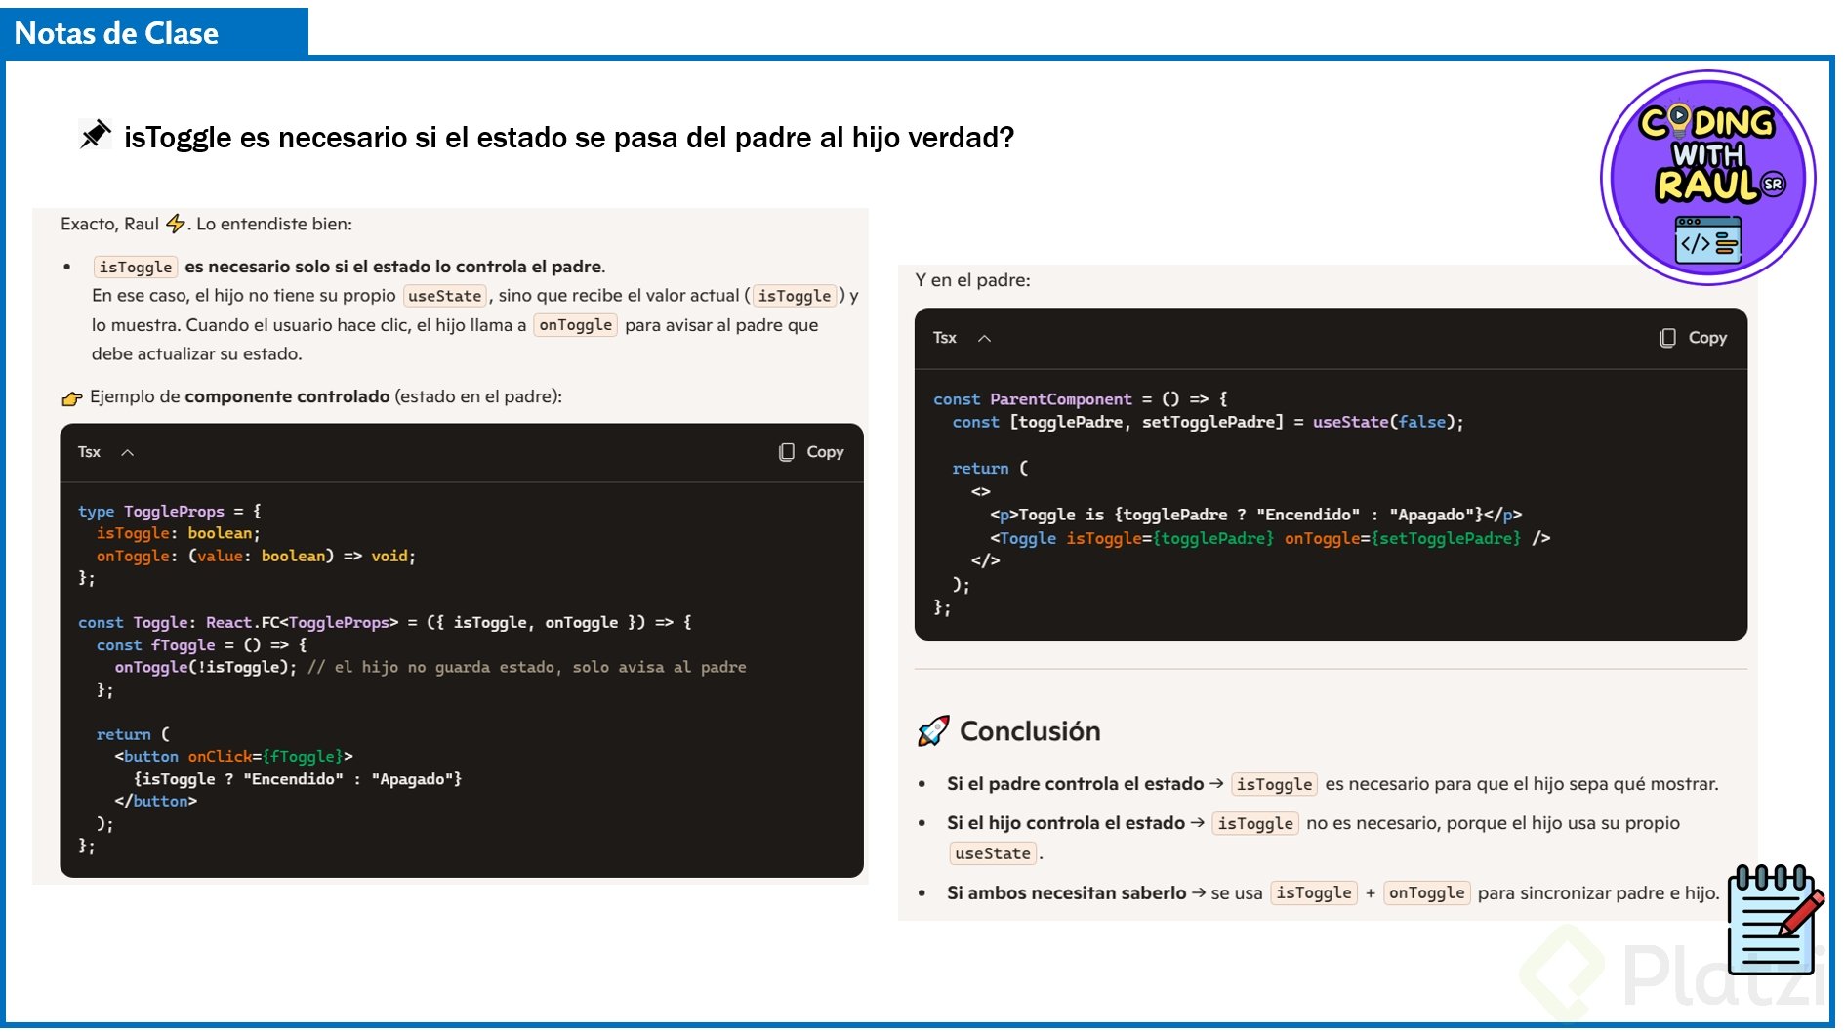This screenshot has width=1844, height=1036.
Task: Click the isToggle chip before "es necesario para que"
Action: tap(1275, 784)
